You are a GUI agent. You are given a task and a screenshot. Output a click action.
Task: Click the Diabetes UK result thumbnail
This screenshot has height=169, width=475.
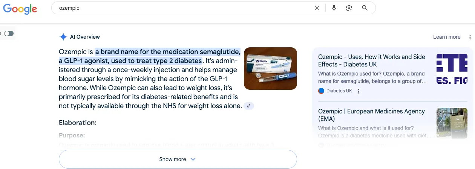(x=452, y=69)
